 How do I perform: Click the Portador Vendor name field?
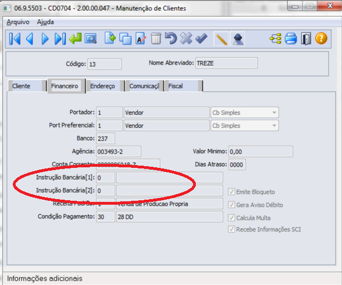(x=167, y=113)
